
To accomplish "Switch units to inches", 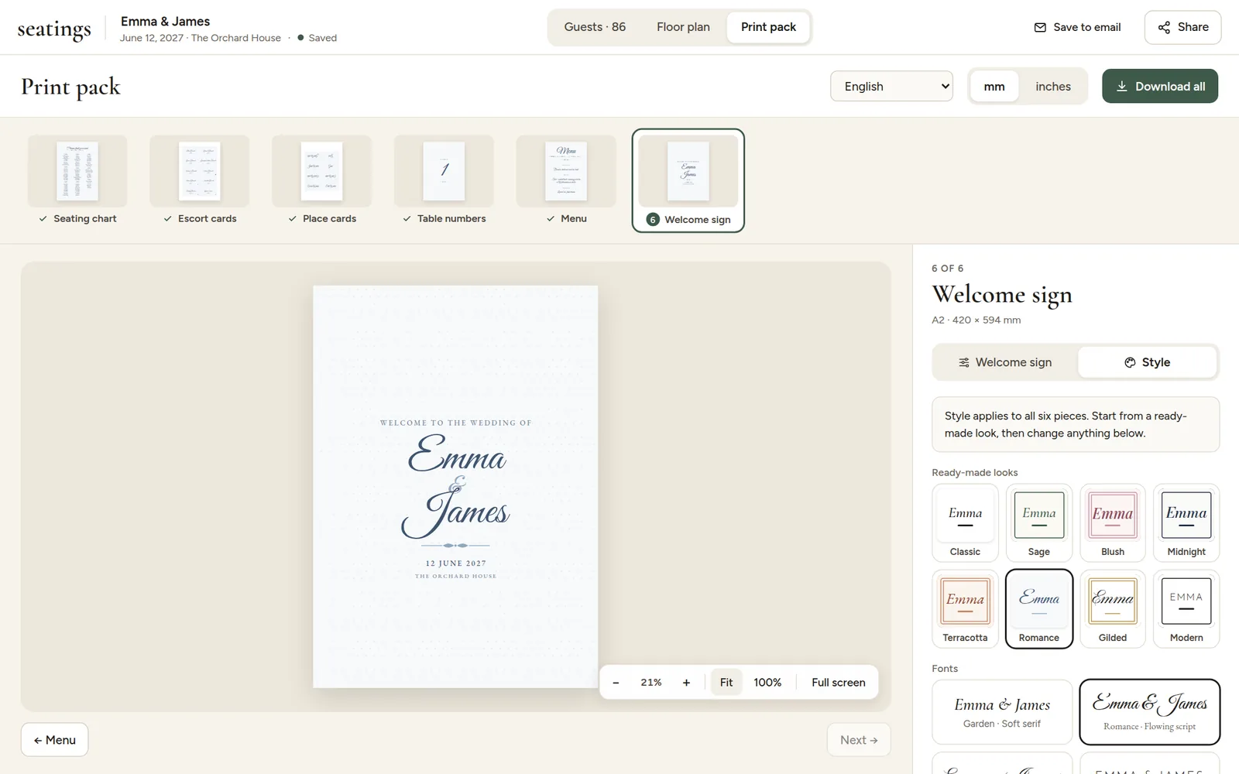I will [1053, 87].
